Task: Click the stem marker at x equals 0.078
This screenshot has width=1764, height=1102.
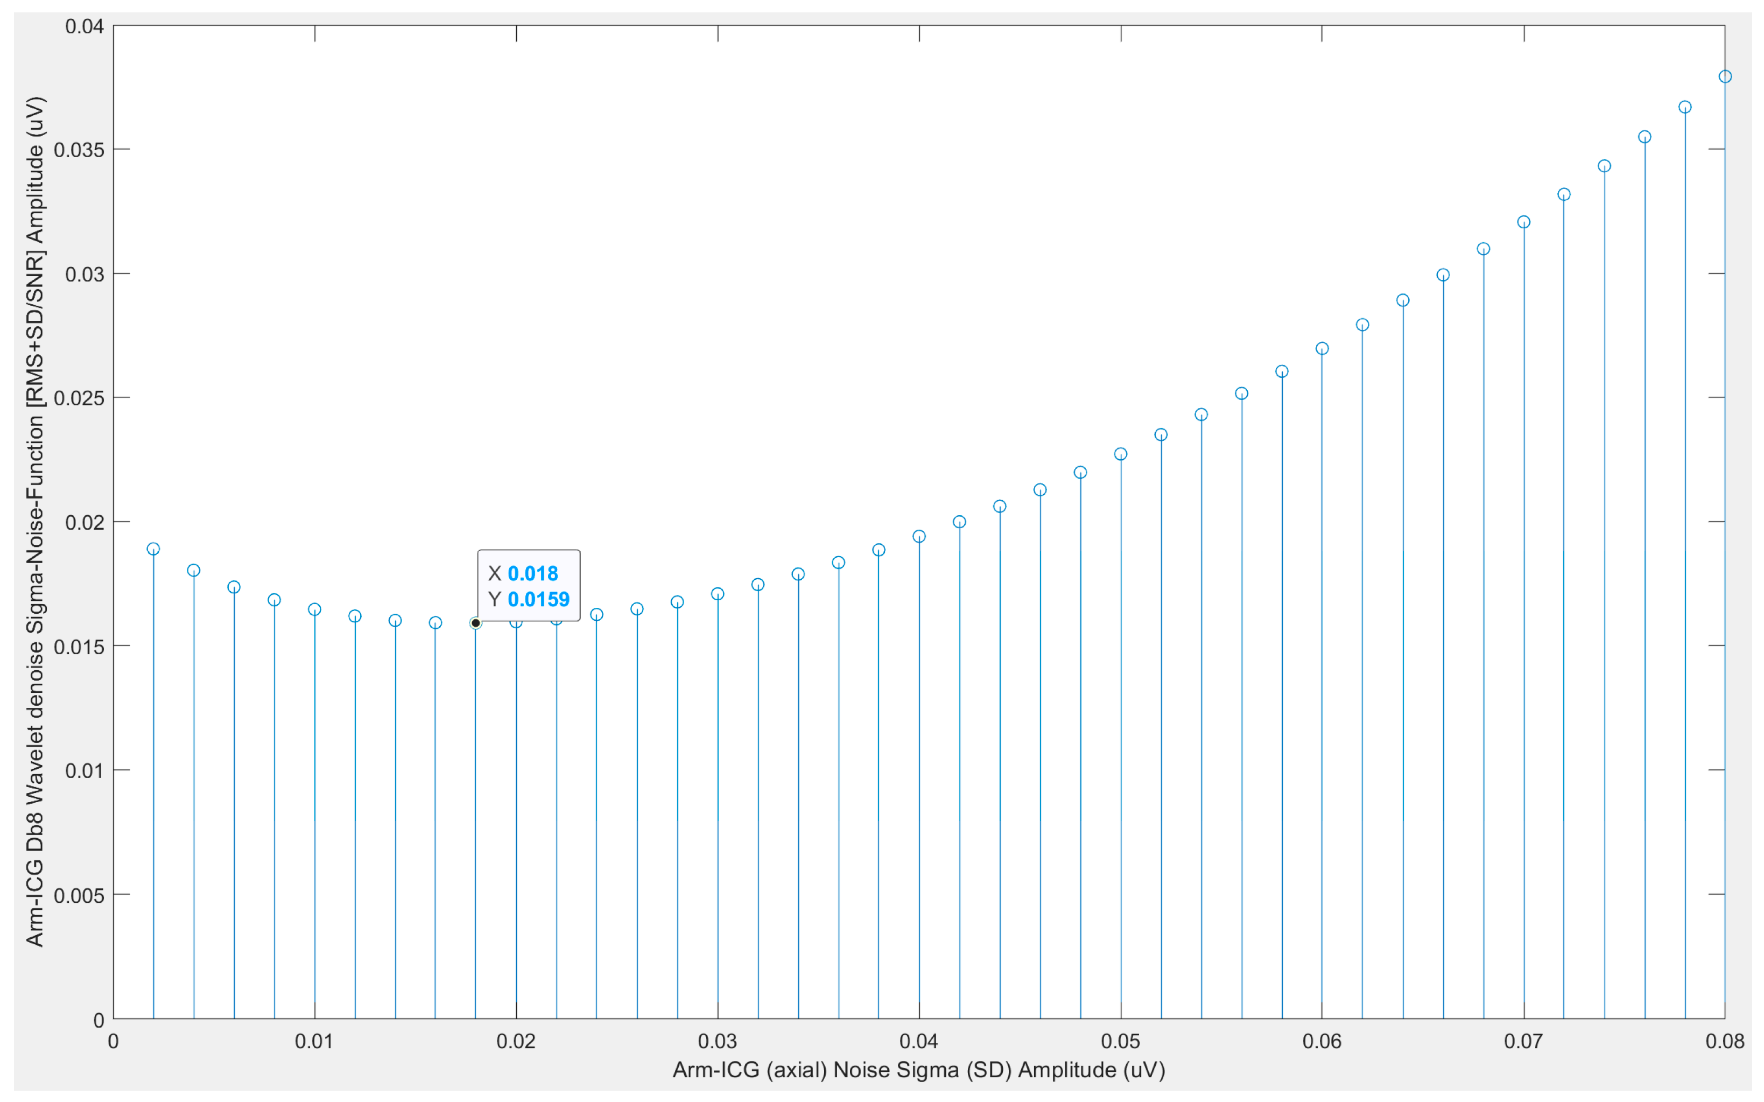Action: click(x=1684, y=107)
